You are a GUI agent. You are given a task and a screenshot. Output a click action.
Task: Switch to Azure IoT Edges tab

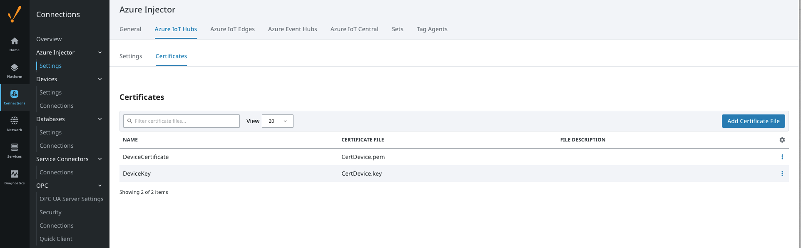pyautogui.click(x=232, y=29)
